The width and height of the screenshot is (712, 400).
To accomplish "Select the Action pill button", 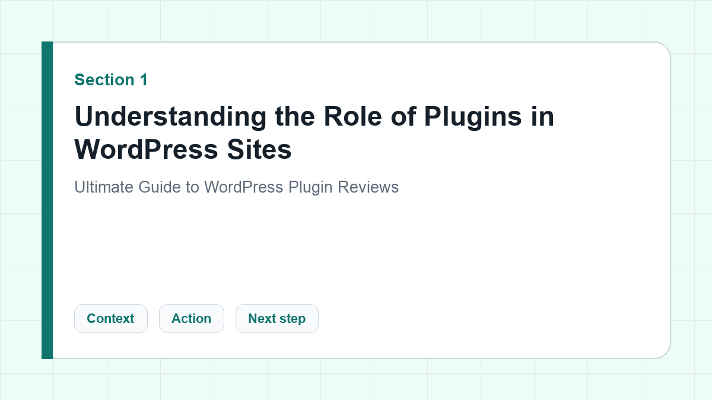I will click(x=191, y=318).
